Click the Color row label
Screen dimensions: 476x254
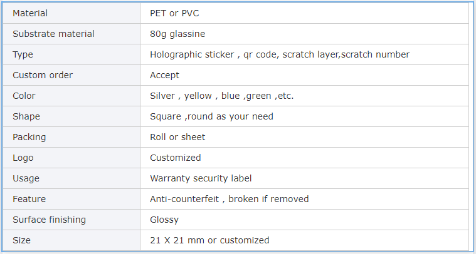pos(24,96)
